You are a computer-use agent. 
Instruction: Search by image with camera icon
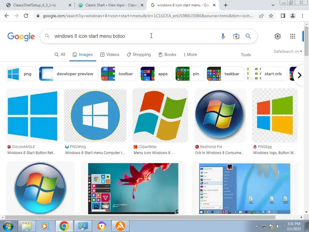pyautogui.click(x=236, y=36)
